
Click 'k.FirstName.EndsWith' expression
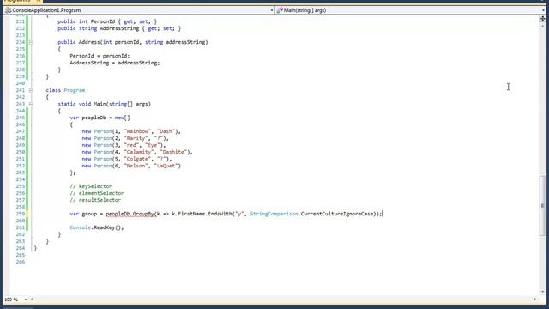202,214
